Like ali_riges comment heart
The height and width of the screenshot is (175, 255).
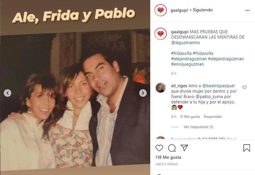pos(244,87)
